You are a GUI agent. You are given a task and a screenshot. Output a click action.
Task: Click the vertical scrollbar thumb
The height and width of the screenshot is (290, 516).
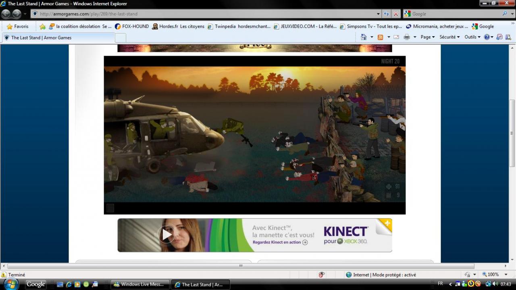pyautogui.click(x=512, y=133)
